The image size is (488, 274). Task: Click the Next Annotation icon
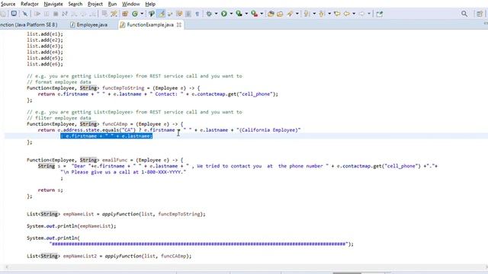point(307,14)
